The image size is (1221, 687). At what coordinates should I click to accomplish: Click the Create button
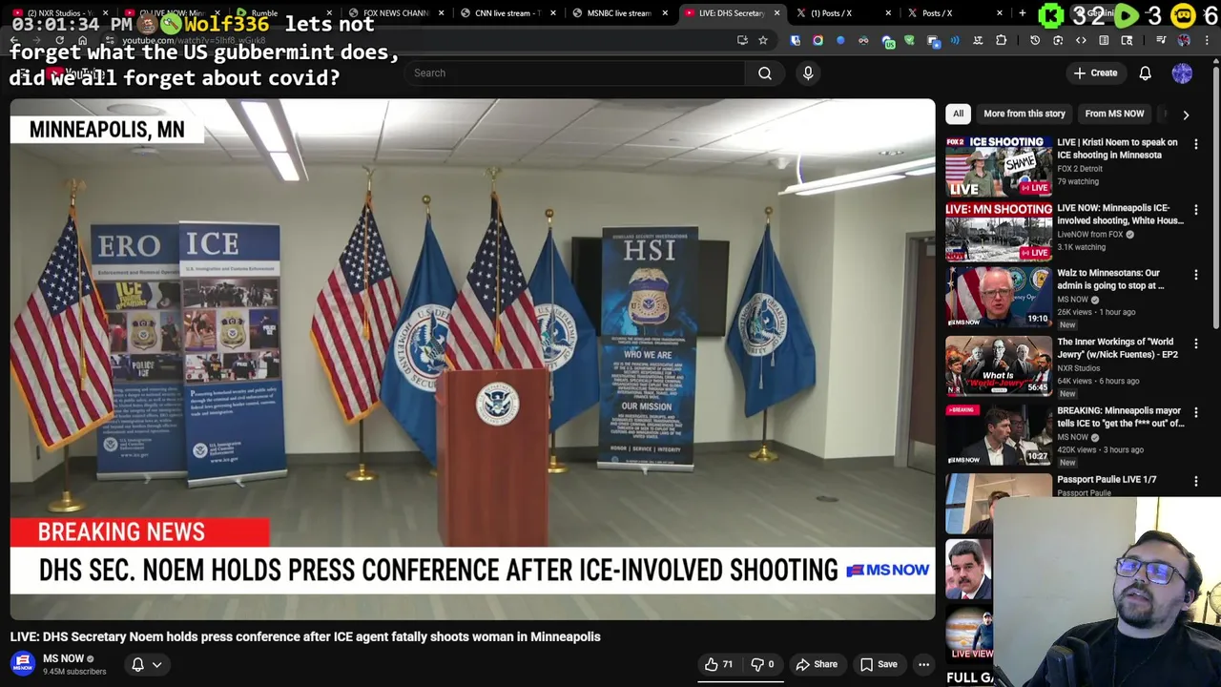[x=1094, y=73]
